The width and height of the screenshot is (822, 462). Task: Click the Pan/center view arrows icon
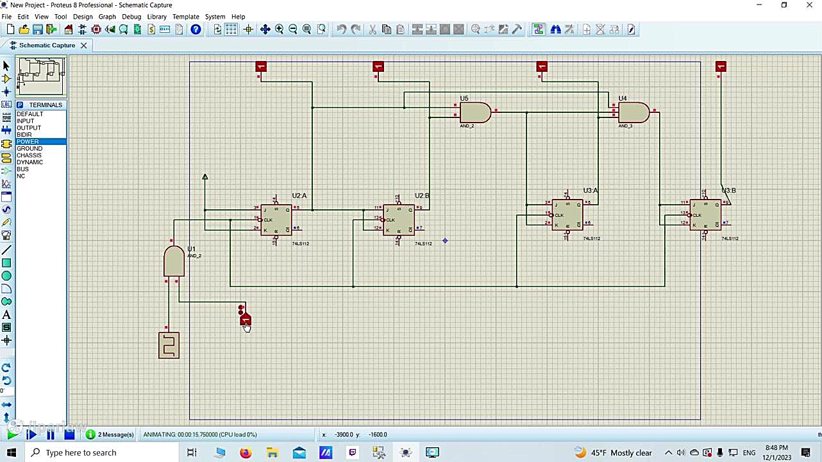click(x=265, y=30)
